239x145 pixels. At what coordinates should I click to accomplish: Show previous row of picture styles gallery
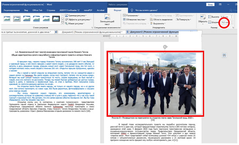pos(63,15)
